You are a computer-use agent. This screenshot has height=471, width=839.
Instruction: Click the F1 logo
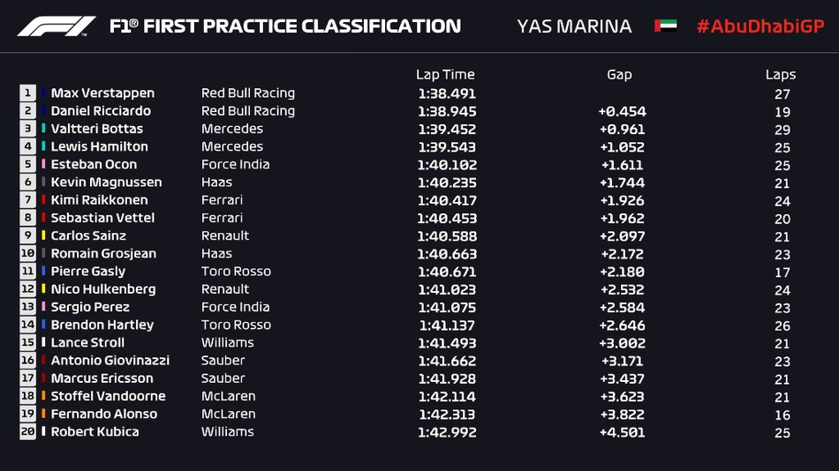point(57,26)
